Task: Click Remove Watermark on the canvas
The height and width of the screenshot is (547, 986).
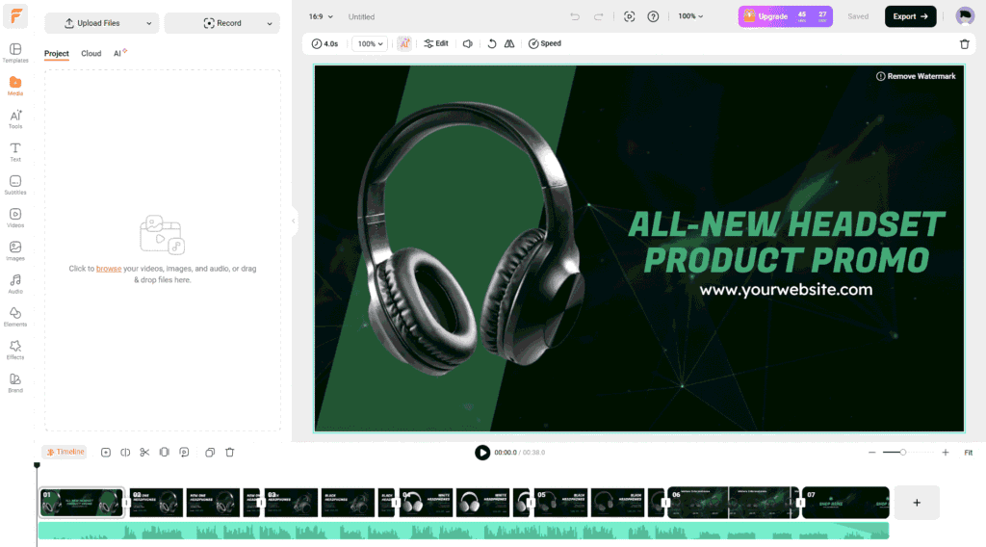Action: coord(916,76)
